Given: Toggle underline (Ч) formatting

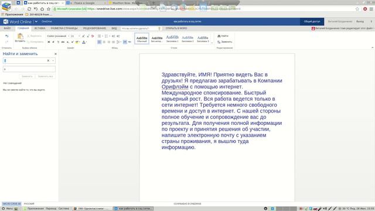Looking at the screenshot, I should pos(58,42).
